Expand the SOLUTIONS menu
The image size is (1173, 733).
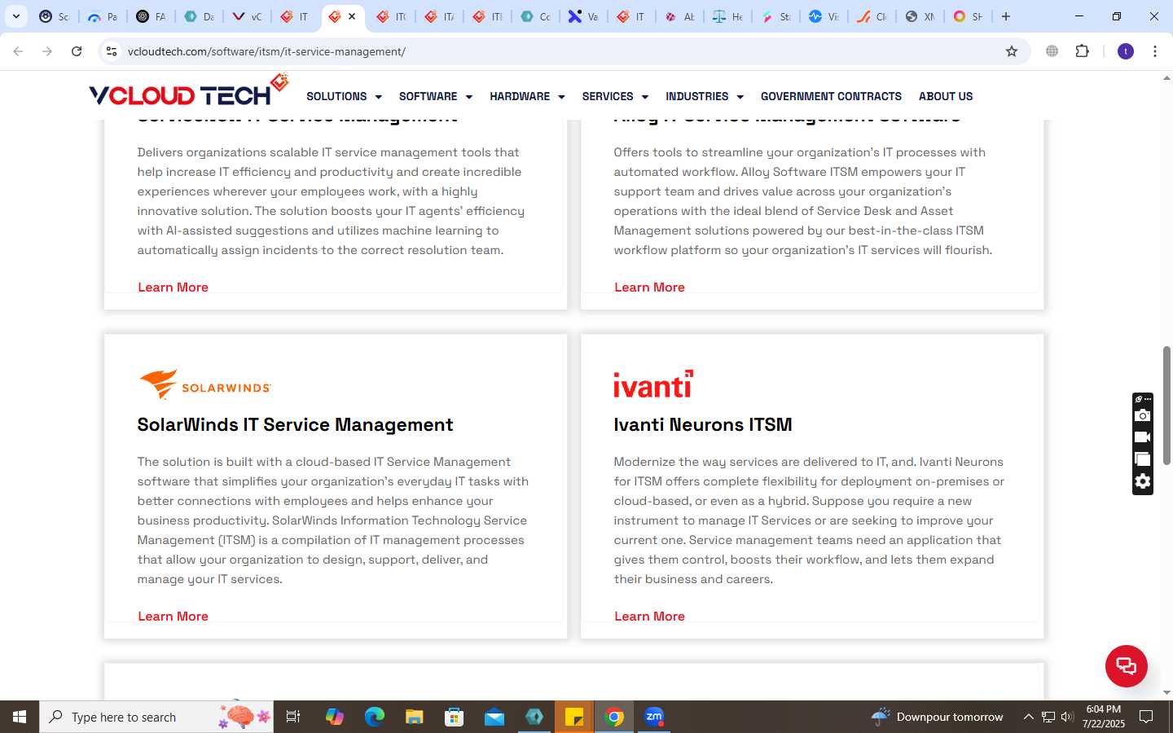pos(344,96)
